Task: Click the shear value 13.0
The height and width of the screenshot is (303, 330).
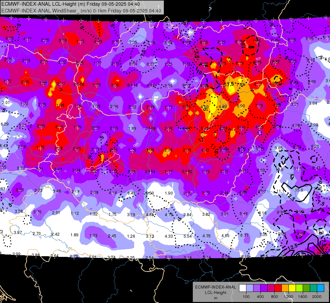Action: click(x=320, y=232)
